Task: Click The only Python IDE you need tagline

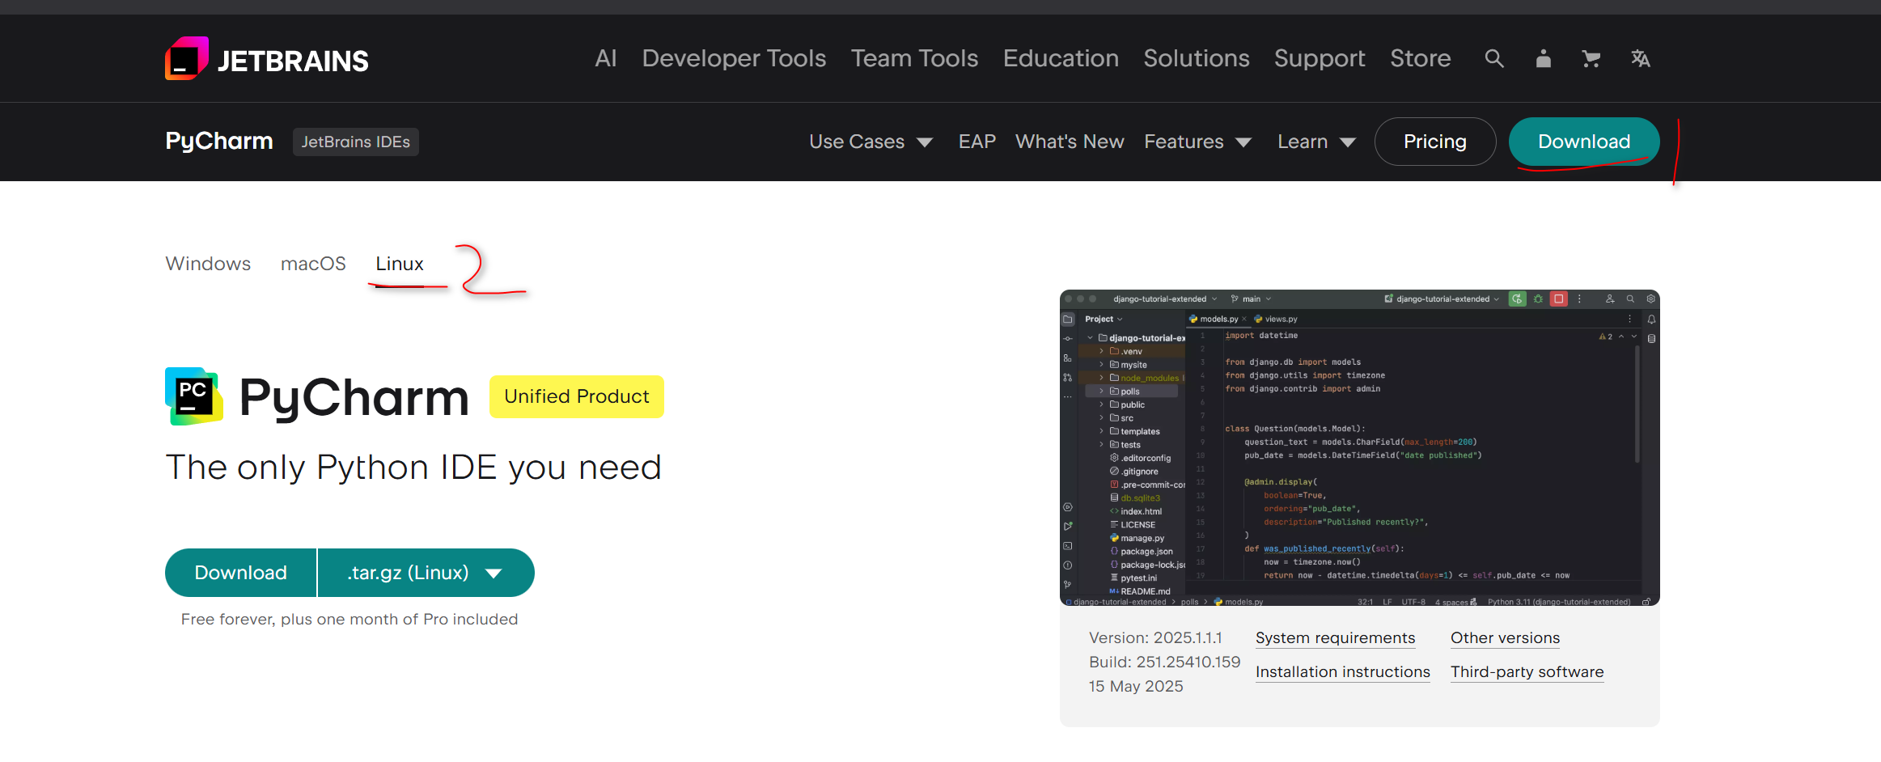Action: point(413,468)
